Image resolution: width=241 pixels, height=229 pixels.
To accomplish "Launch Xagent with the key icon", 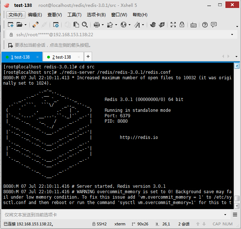I will click(x=162, y=25).
